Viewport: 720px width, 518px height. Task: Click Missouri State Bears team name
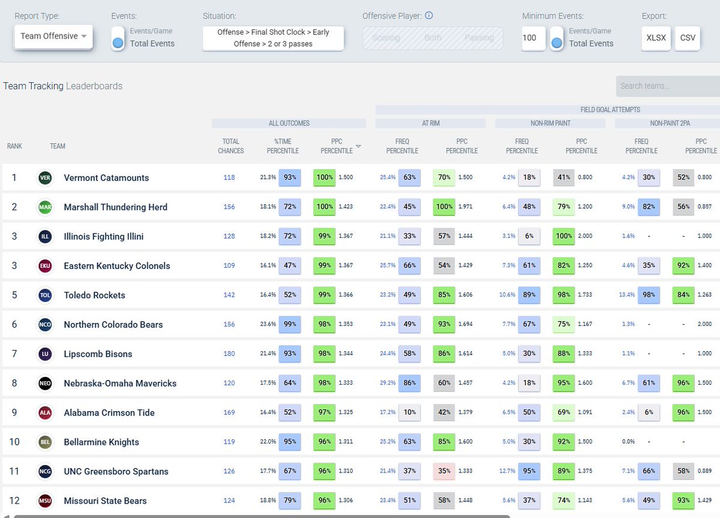105,501
